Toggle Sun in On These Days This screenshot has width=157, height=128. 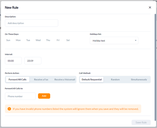tap(8, 40)
